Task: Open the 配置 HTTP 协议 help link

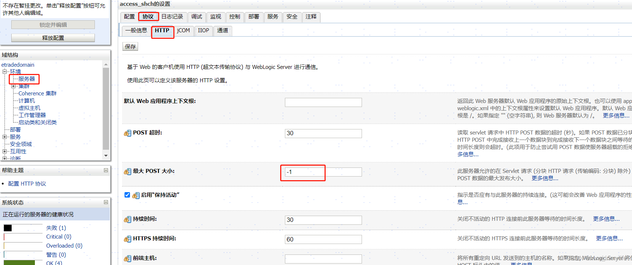Action: [27, 184]
